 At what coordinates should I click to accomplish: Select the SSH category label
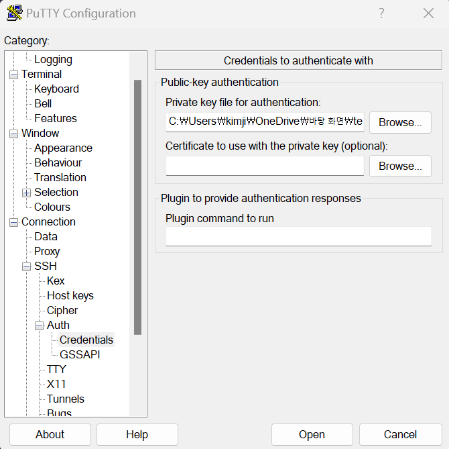46,266
